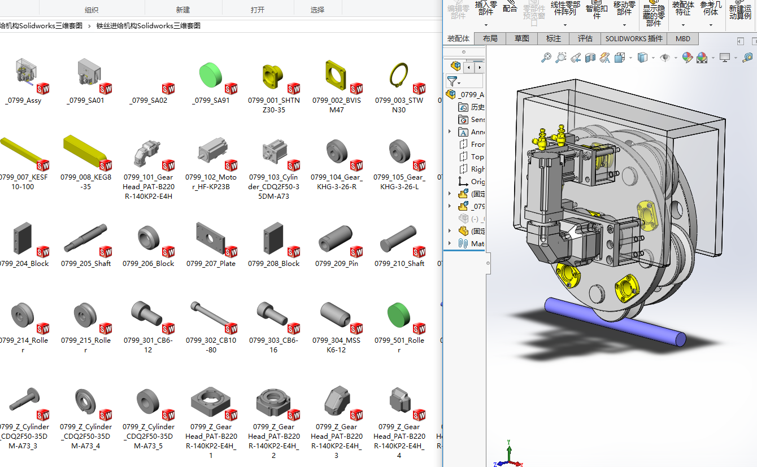Select the Mate tool (配合)
Image resolution: width=757 pixels, height=467 pixels.
[510, 9]
